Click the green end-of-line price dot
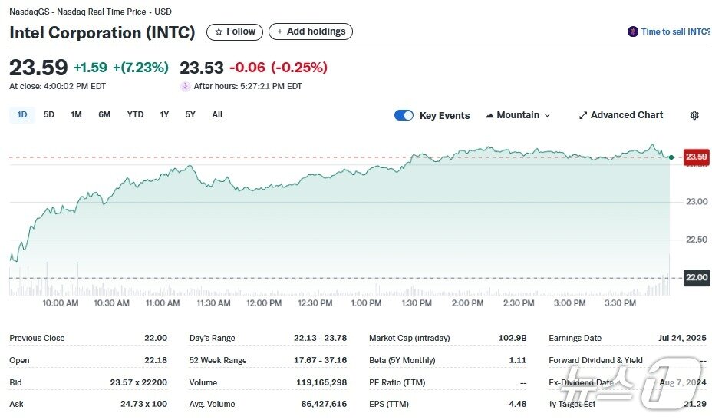The height and width of the screenshot is (420, 712). 671,157
